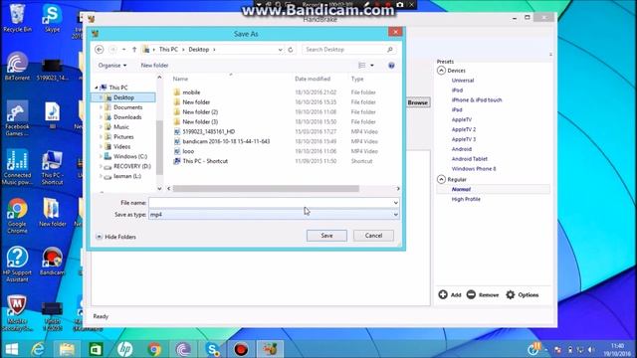637x358 pixels.
Task: Select Windows Phone 8 preset
Action: (x=474, y=168)
